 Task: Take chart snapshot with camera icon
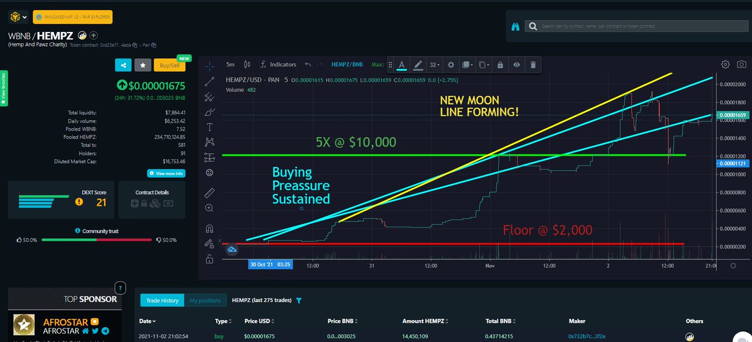[741, 64]
